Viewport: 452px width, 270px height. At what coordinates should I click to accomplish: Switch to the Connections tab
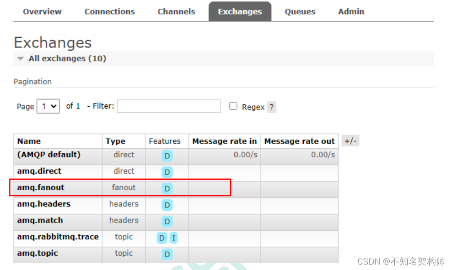[109, 11]
